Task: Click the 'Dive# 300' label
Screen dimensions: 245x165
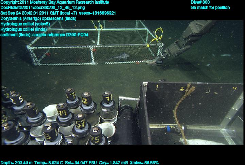Action: pyautogui.click(x=200, y=2)
